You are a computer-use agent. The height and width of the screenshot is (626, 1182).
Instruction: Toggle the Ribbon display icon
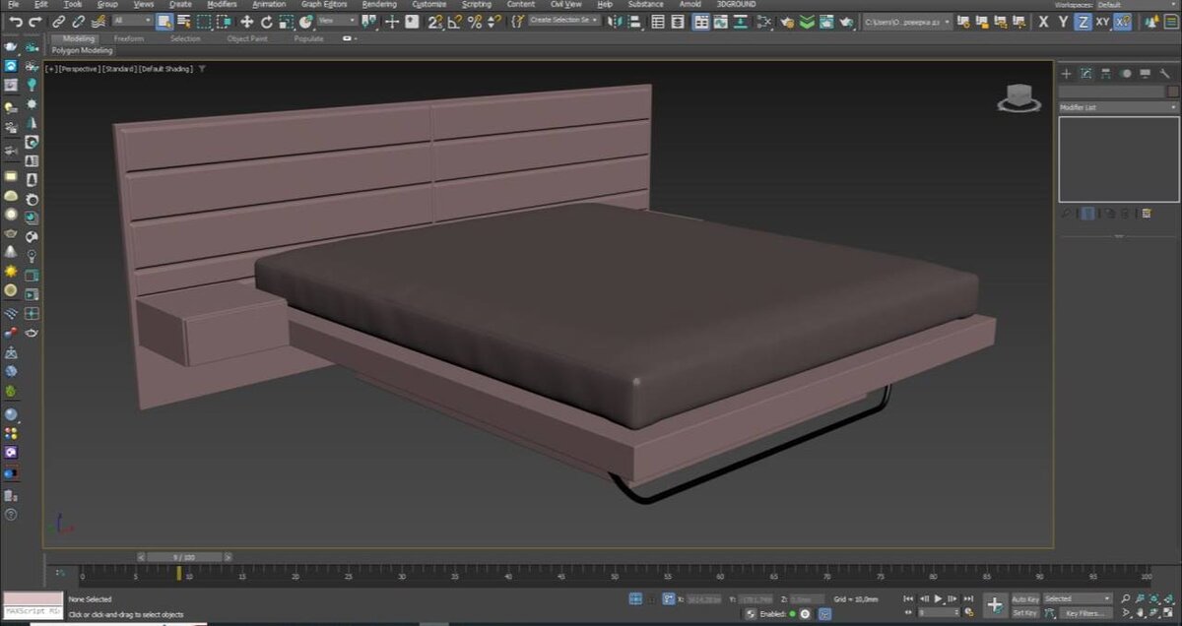700,21
